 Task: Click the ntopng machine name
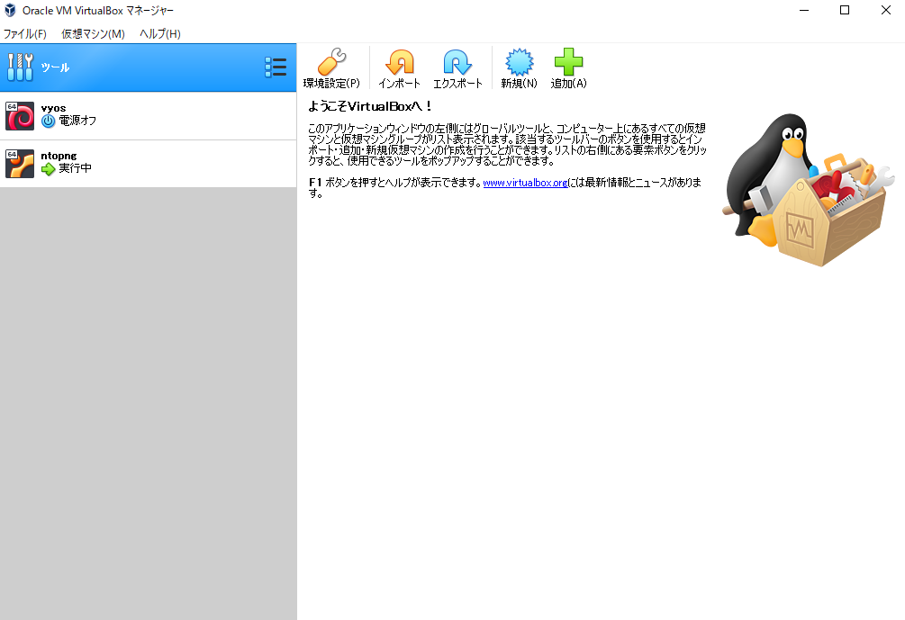[59, 156]
